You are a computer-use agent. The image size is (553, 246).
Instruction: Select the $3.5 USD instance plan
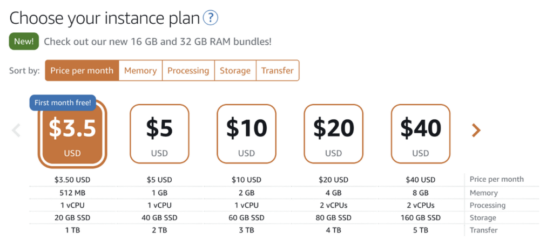click(x=72, y=135)
